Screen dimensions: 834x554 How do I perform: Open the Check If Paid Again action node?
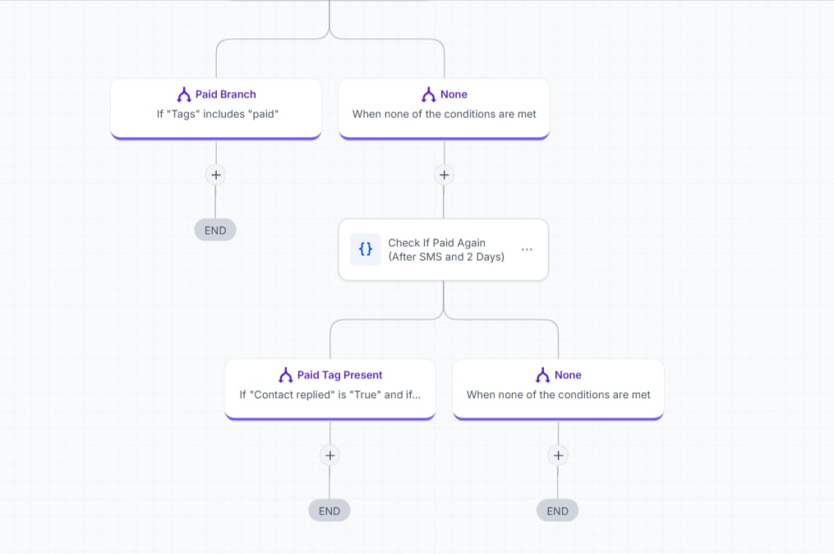444,250
